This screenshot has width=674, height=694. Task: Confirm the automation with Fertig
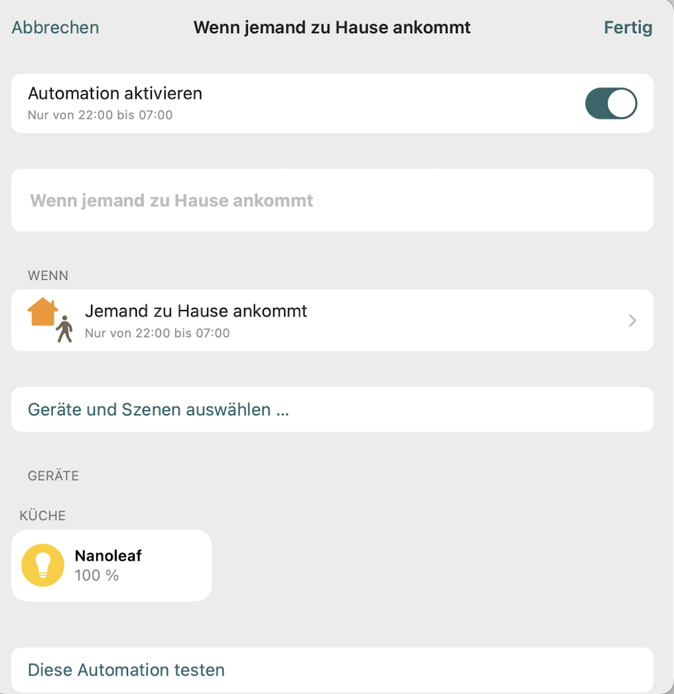(628, 28)
